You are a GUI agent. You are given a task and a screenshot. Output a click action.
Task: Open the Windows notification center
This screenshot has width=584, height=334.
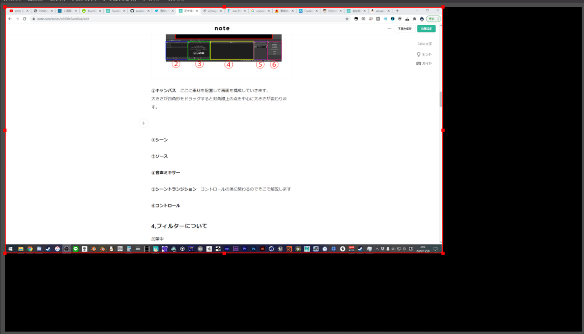coord(436,249)
